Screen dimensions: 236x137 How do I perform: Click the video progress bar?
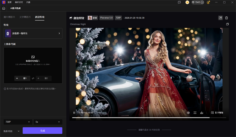(x=148, y=118)
